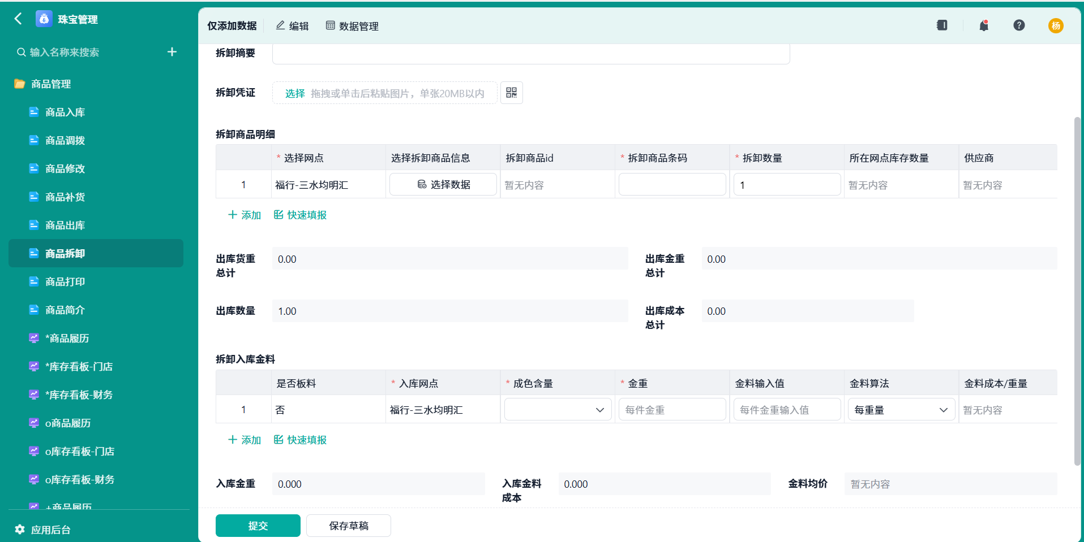Click the 入库金重 value 0.000
1084x542 pixels.
pos(379,484)
